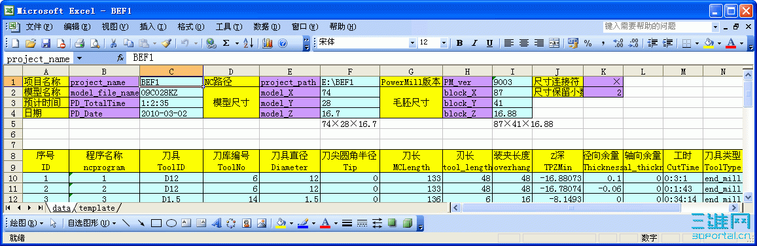The image size is (757, 246).
Task: Open the 自选图形 AutoShapes menu
Action: (x=92, y=223)
